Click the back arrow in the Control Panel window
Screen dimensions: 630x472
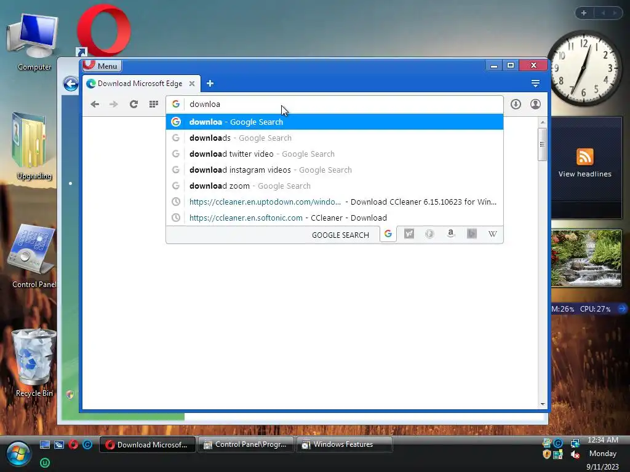coord(71,84)
